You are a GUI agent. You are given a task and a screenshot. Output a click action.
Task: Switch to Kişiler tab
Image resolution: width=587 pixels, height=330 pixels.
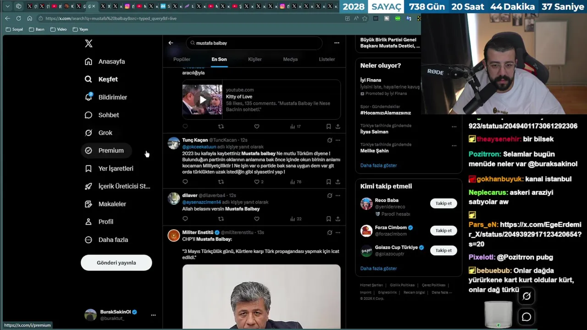pyautogui.click(x=255, y=59)
